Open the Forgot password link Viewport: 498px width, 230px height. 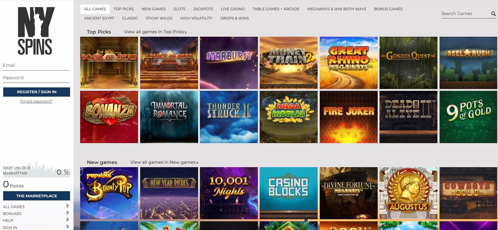[36, 101]
